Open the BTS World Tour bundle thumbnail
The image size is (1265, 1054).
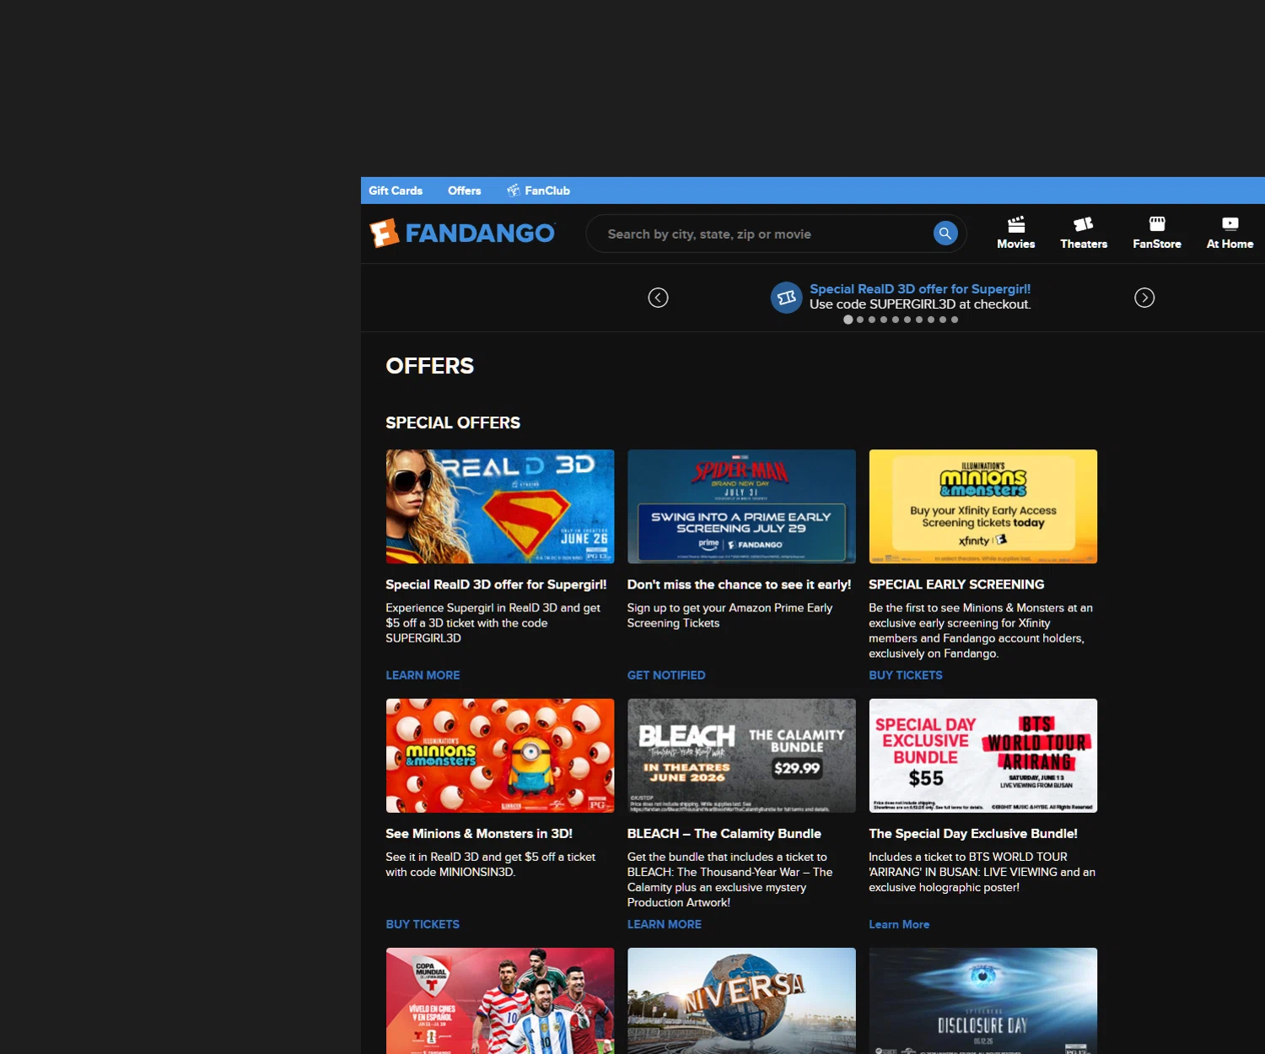pyautogui.click(x=983, y=756)
